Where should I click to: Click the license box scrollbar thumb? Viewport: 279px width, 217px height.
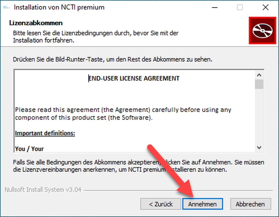(x=259, y=84)
